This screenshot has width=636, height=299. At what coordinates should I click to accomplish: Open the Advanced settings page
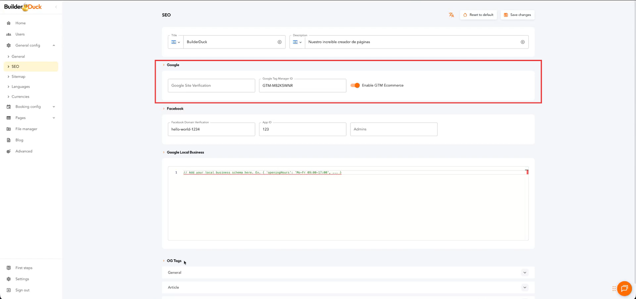click(24, 151)
